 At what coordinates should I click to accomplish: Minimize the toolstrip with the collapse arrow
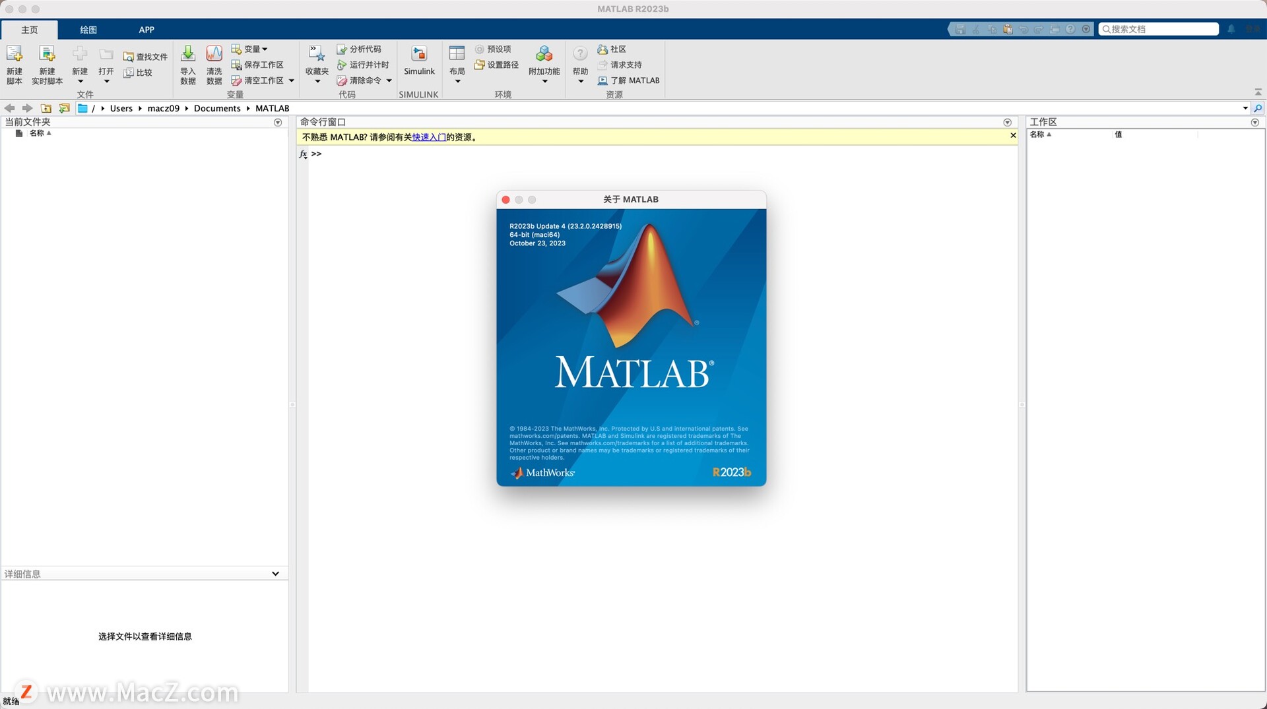pos(1258,92)
